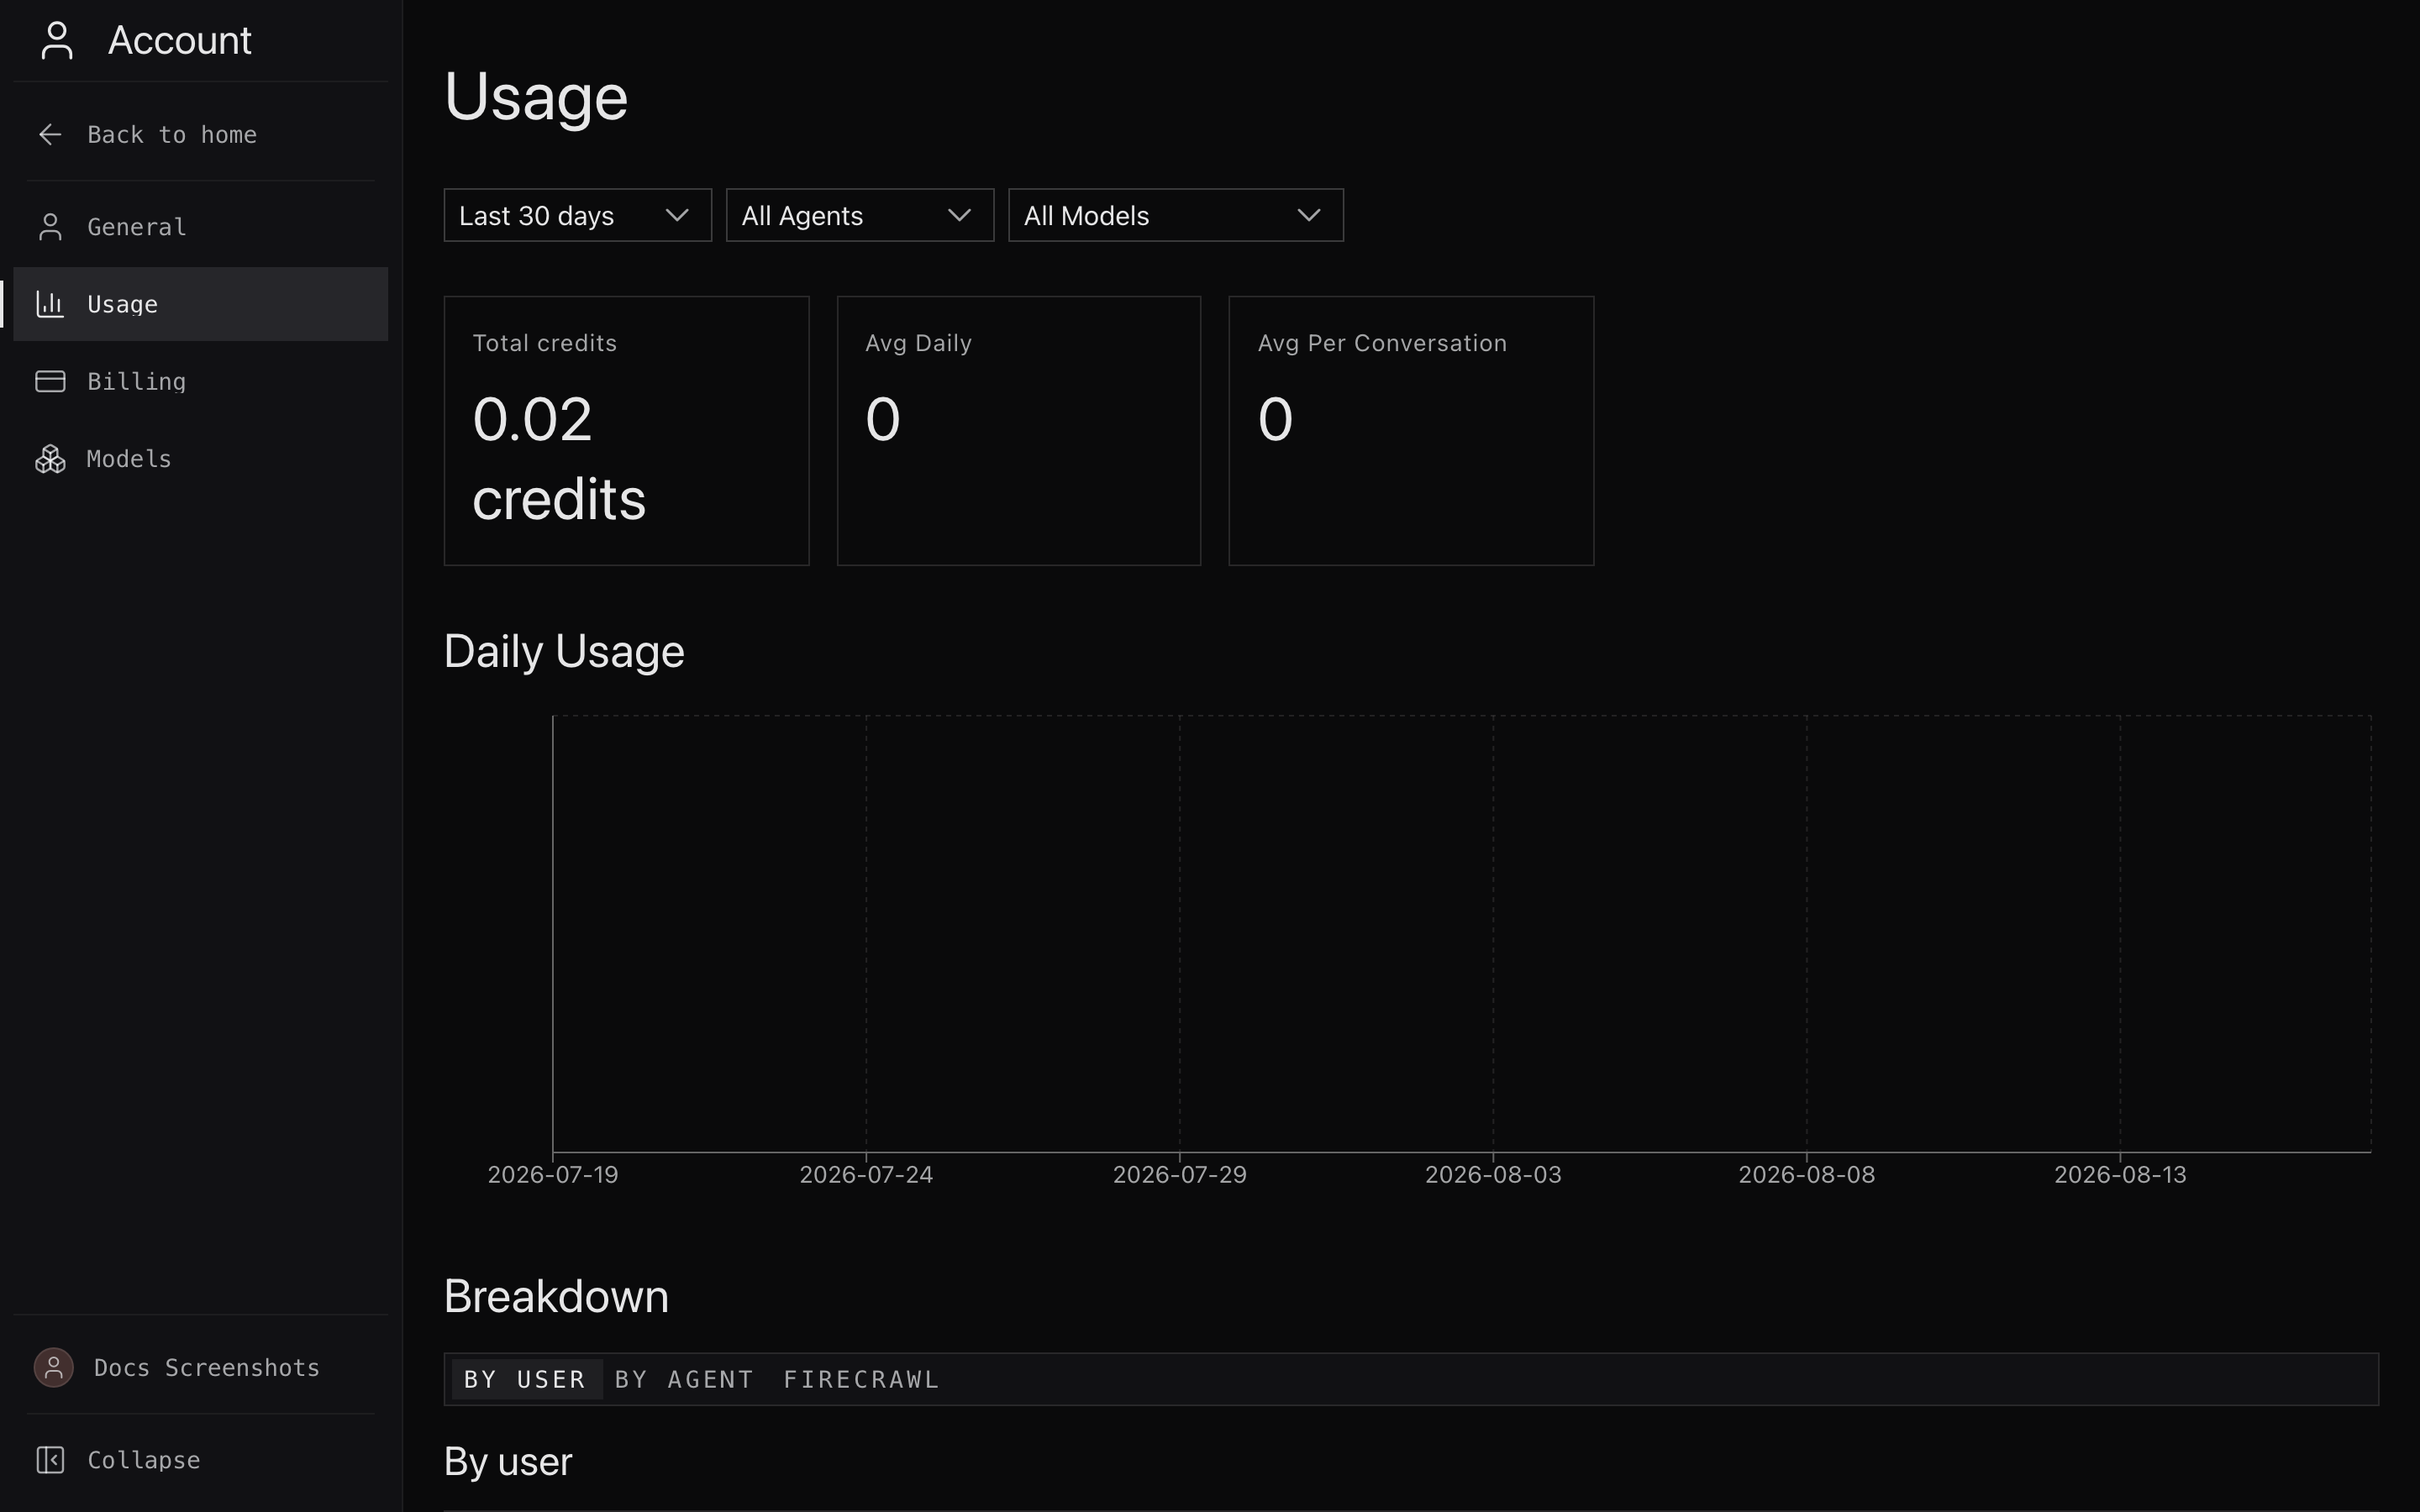Click the 2026-08-08 chart axis date
Image resolution: width=2420 pixels, height=1512 pixels.
(1807, 1175)
